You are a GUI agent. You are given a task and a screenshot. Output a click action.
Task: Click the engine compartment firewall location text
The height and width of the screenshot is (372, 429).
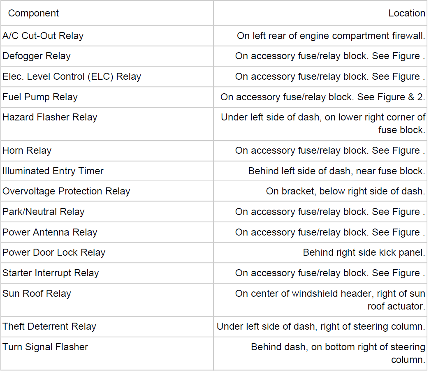coord(331,36)
